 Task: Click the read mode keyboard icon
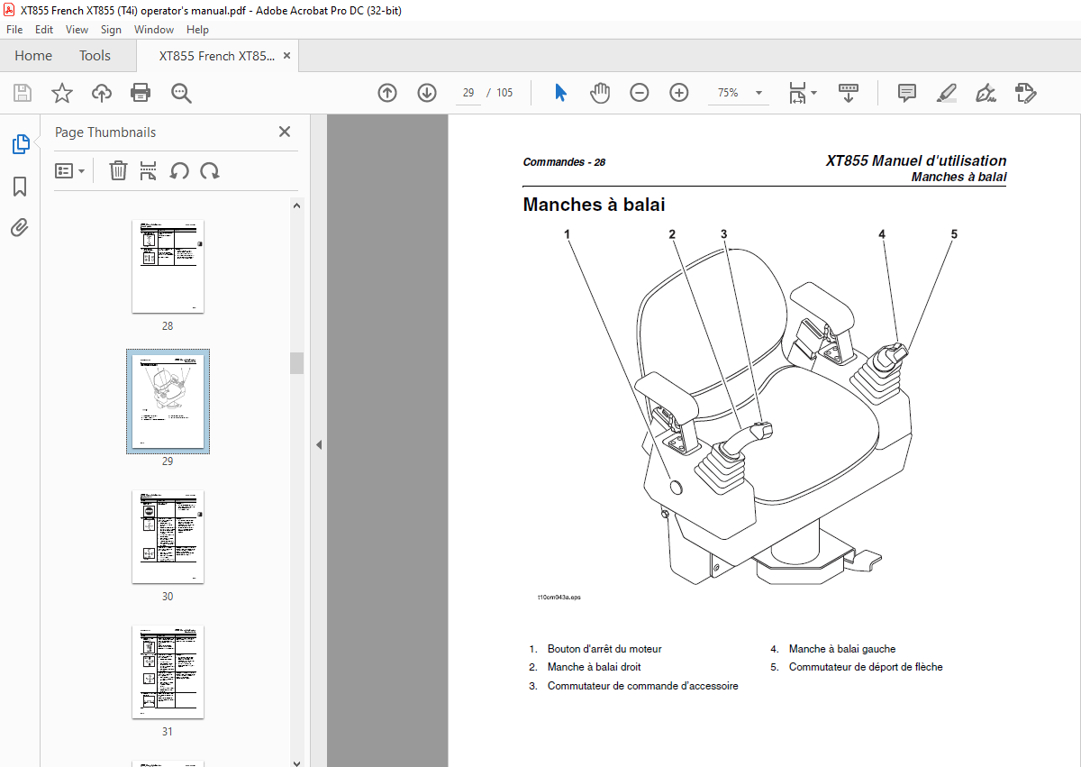(849, 93)
